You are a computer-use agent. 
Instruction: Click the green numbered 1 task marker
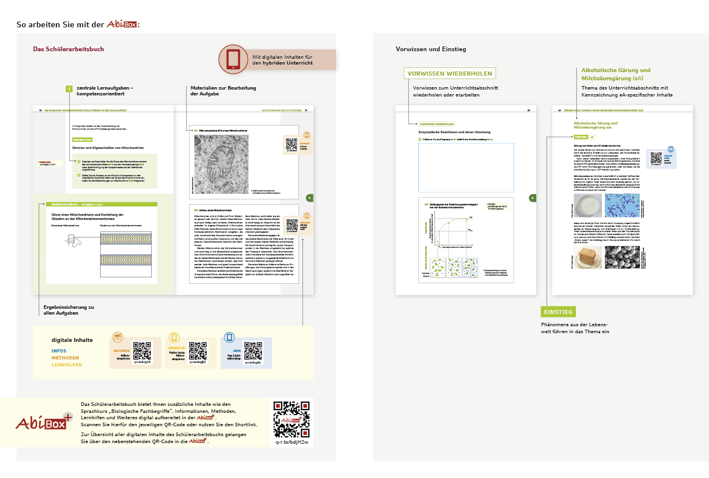click(x=69, y=89)
